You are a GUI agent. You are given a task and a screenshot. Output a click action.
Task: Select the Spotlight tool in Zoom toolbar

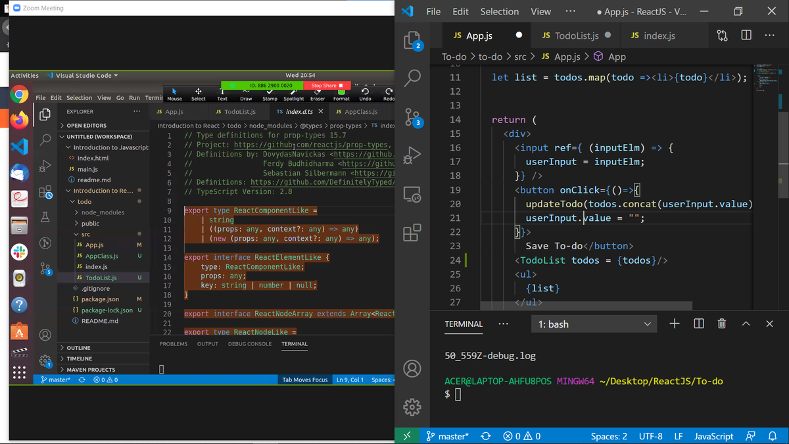(x=293, y=94)
